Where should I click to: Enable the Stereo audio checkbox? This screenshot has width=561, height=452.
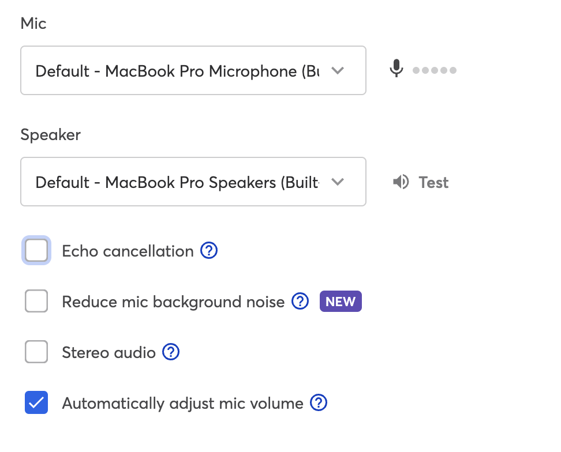(x=36, y=352)
